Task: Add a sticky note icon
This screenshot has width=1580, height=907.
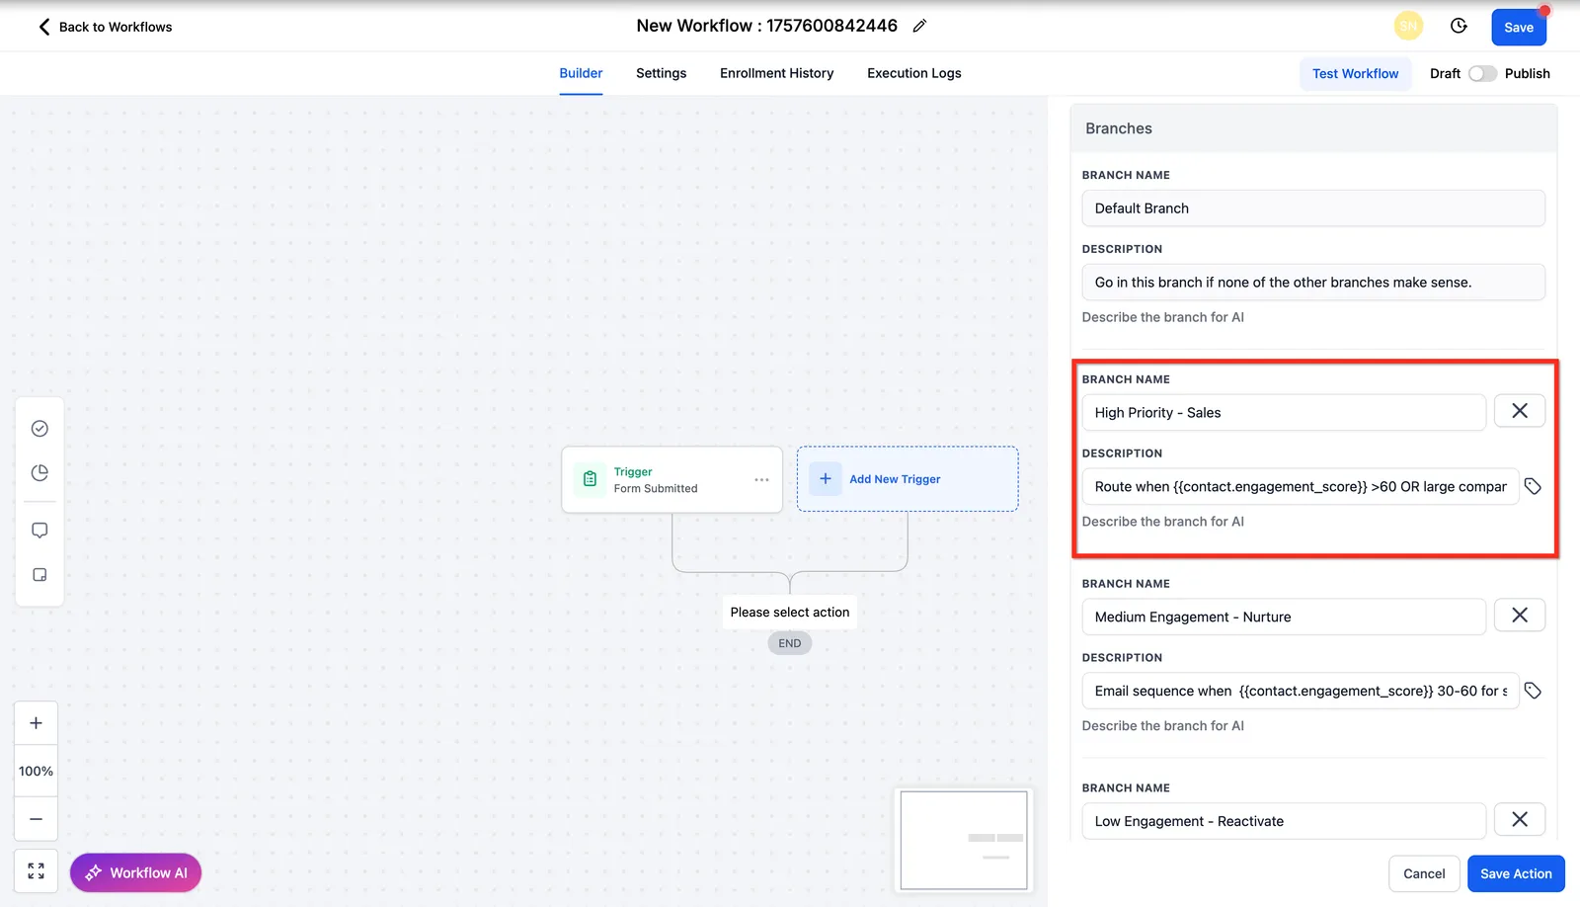Action: pyautogui.click(x=39, y=574)
